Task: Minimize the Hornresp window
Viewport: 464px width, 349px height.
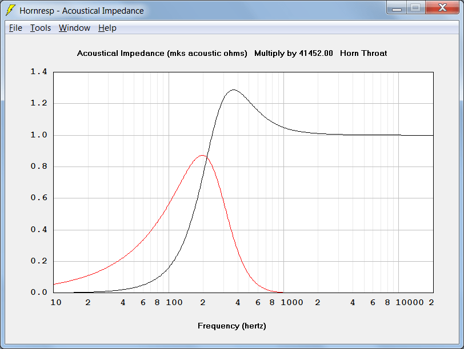Action: point(397,7)
